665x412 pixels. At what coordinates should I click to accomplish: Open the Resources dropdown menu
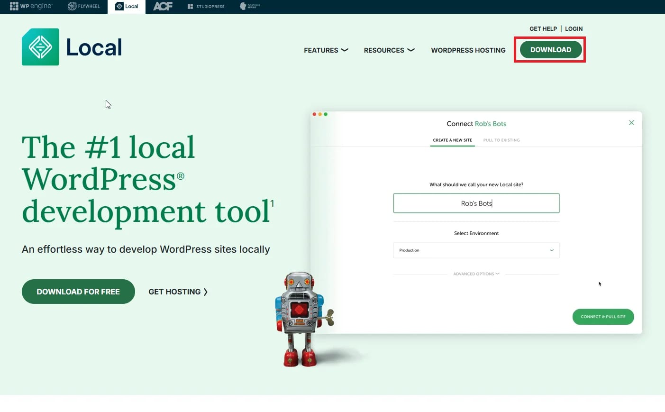[x=389, y=50]
